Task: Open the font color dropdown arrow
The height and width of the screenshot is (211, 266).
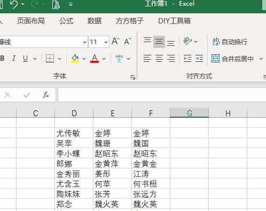Action: (104, 59)
